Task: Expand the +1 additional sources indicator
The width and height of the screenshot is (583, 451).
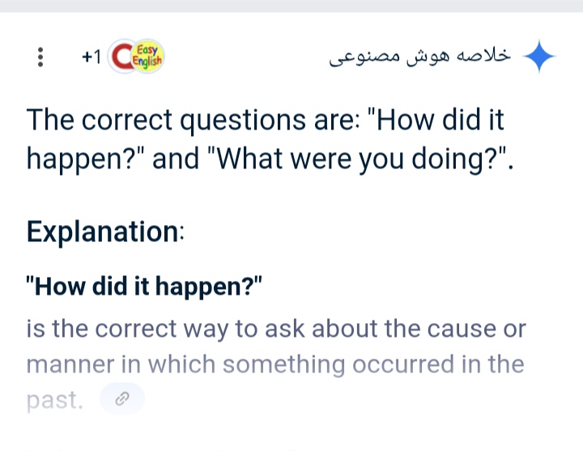Action: click(x=91, y=58)
